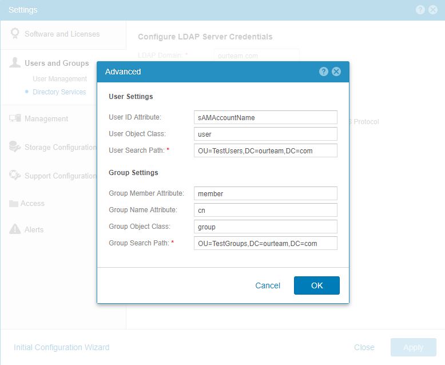Click the Users and Groups person icon
Image resolution: width=445 pixels, height=365 pixels.
15,63
